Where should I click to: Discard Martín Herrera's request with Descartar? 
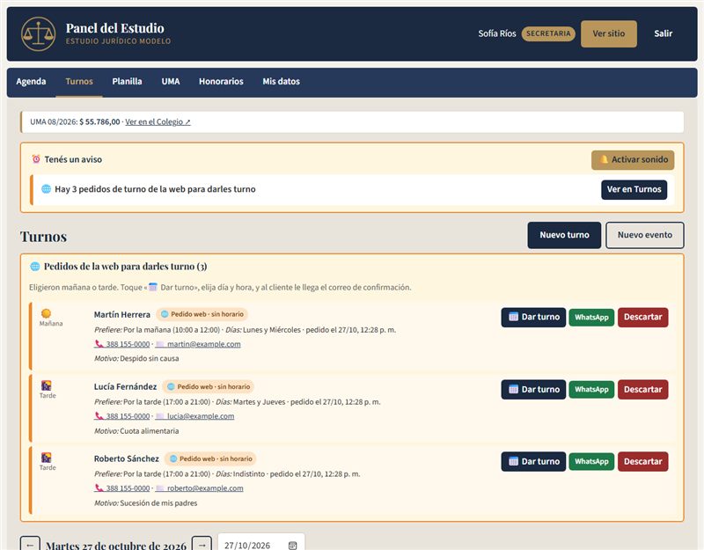point(642,318)
